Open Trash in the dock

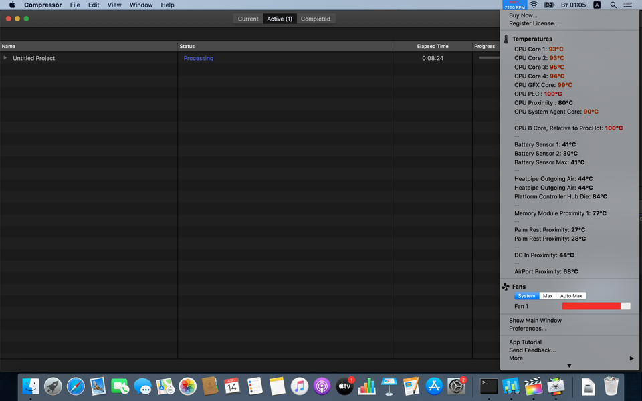pyautogui.click(x=611, y=386)
